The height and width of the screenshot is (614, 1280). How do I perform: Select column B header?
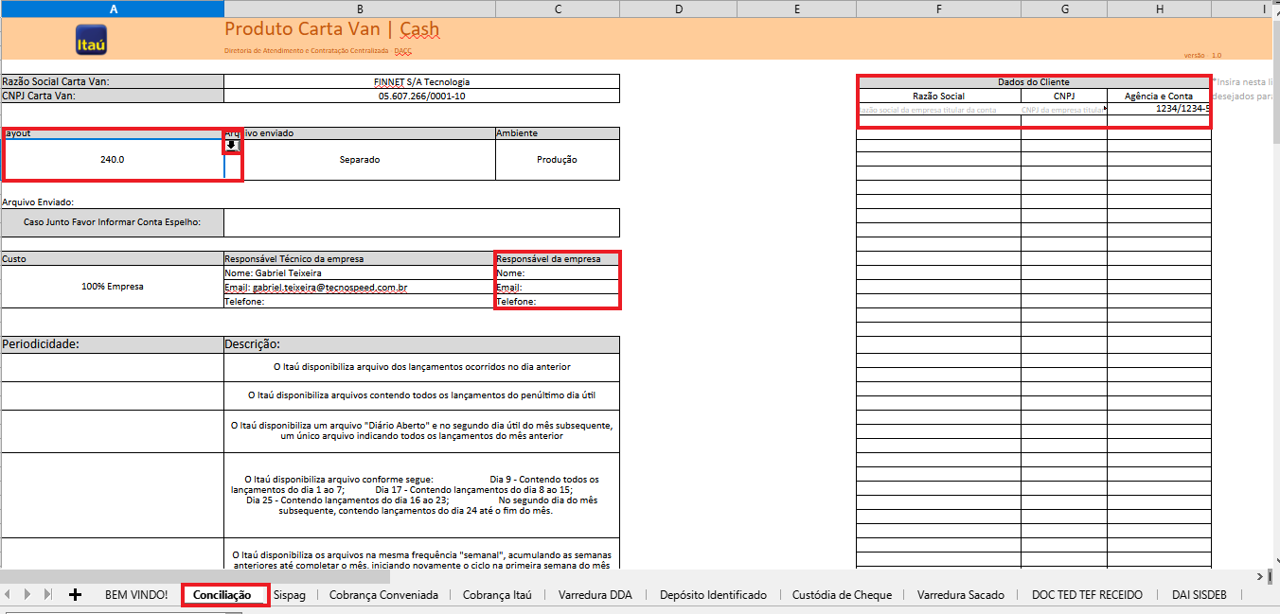pos(360,9)
